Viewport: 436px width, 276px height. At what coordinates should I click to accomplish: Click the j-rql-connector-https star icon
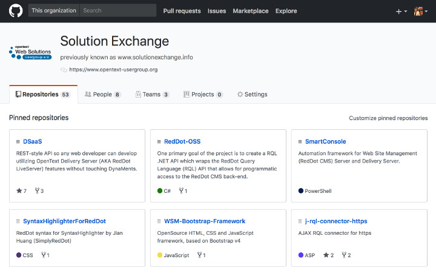click(326, 255)
